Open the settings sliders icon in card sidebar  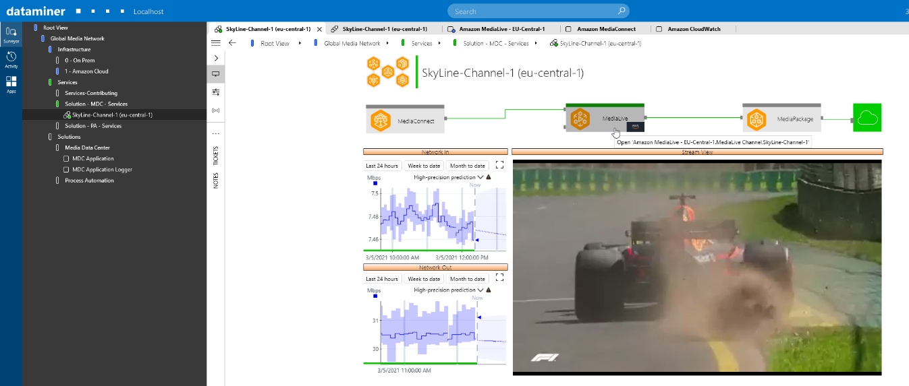[x=216, y=92]
